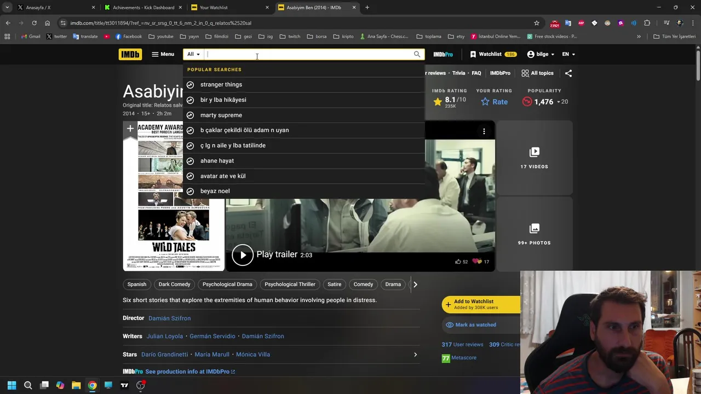Open the Trivia page link
Viewport: 701px width, 394px height.
tap(458, 73)
